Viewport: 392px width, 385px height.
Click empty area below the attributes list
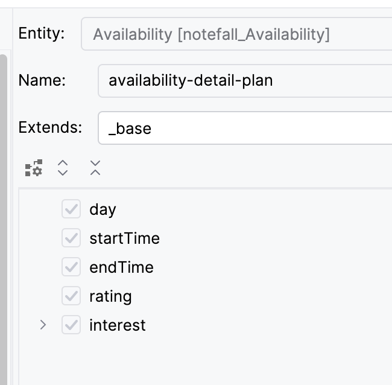206,362
